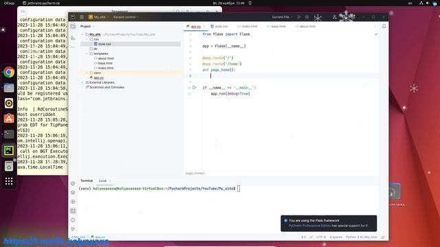Open the Notifications bell icon
Image resolution: width=440 pixels, height=247 pixels.
pyautogui.click(x=384, y=26)
